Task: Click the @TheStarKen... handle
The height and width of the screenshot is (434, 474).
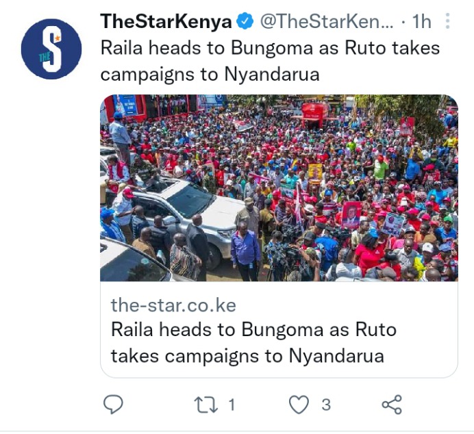Action: tap(327, 22)
